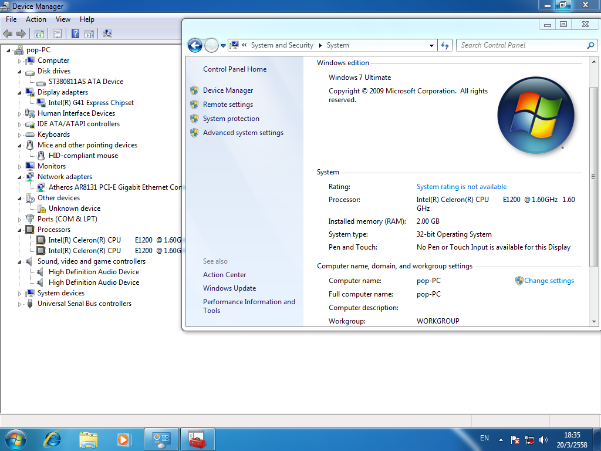Open the Help menu in Device Manager

click(87, 19)
